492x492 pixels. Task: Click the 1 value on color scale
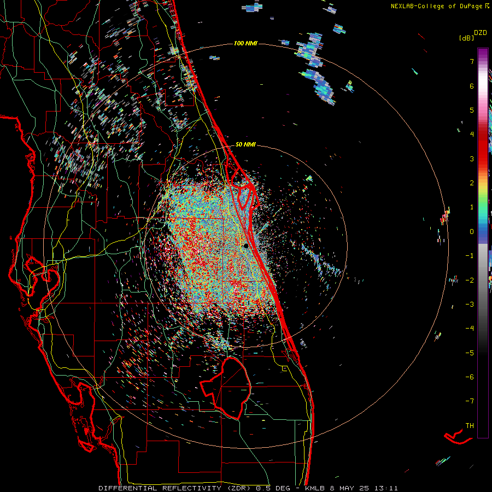click(472, 207)
